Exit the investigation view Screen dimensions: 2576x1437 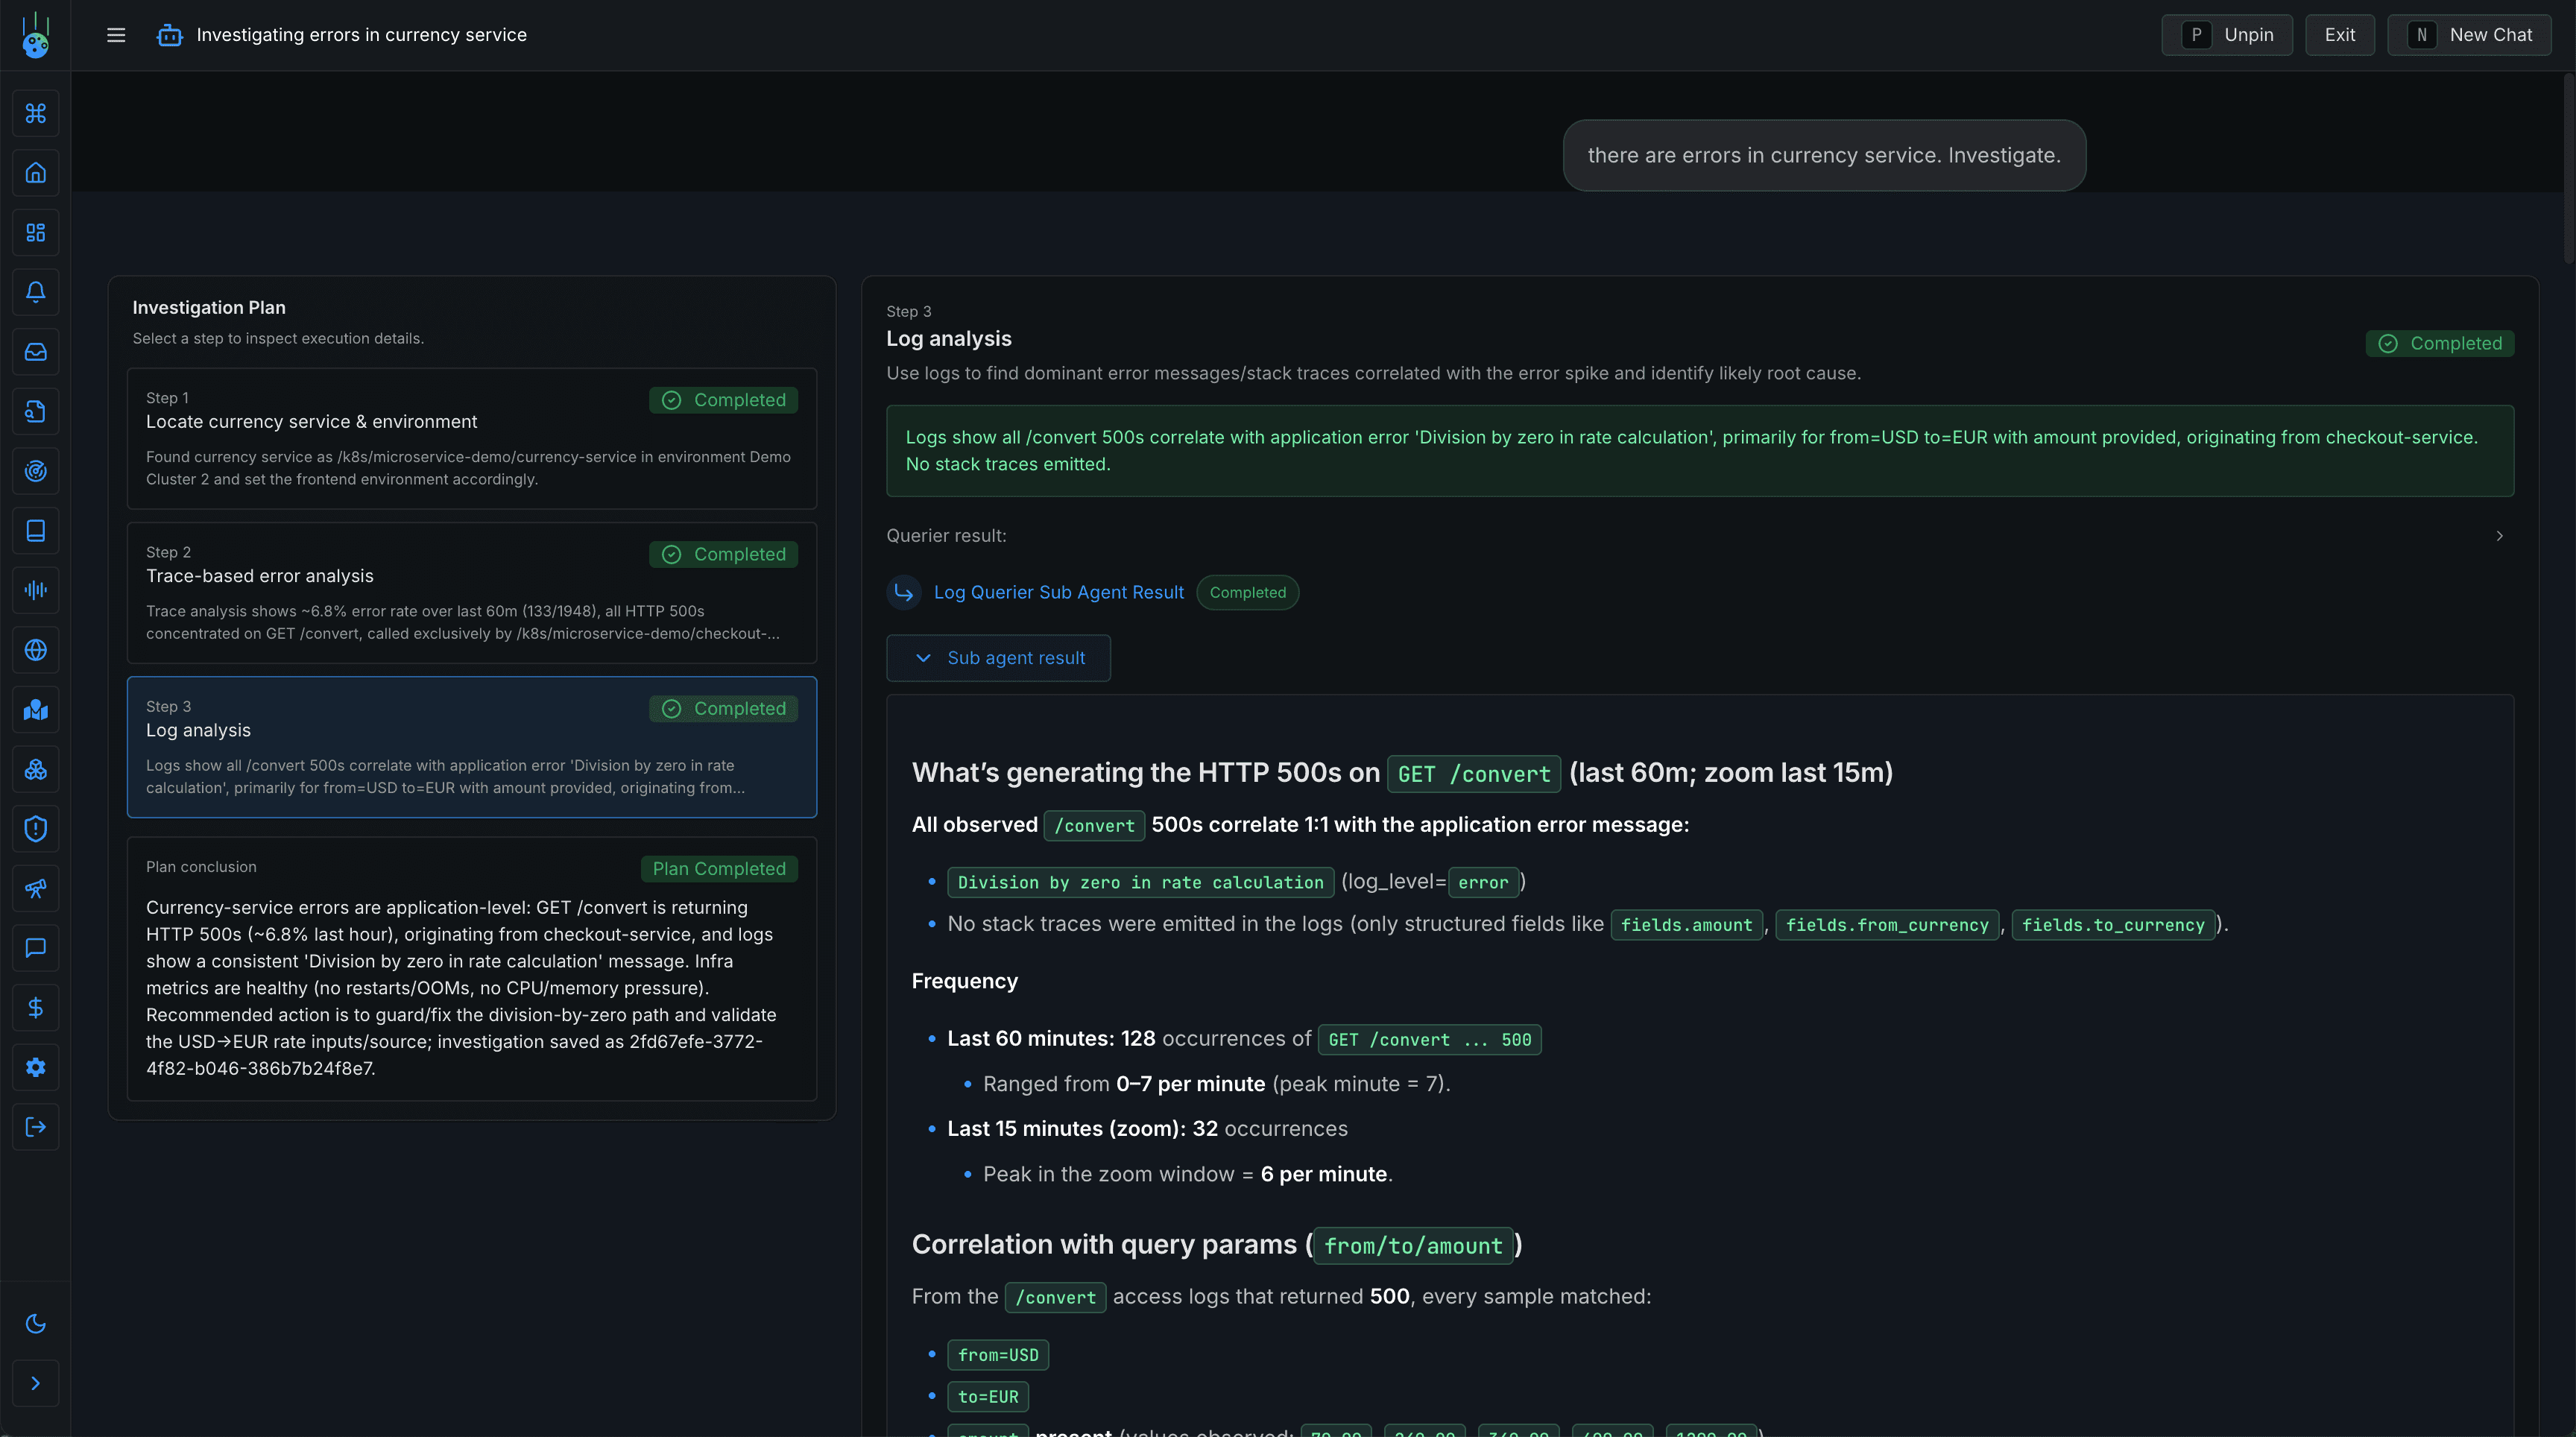pyautogui.click(x=2339, y=34)
